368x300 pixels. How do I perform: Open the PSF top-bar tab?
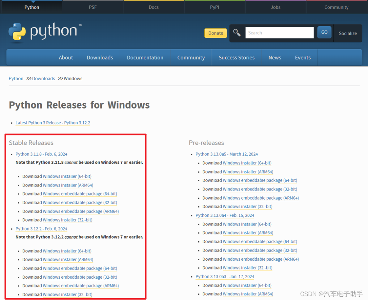pyautogui.click(x=93, y=7)
